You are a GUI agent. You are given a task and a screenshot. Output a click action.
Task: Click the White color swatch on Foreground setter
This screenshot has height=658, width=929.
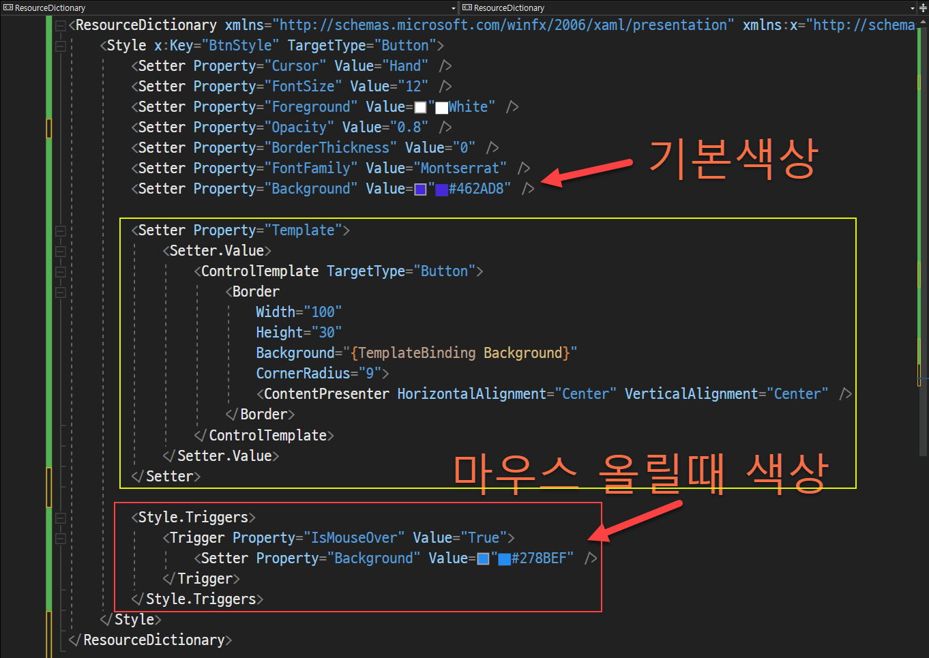coord(419,107)
